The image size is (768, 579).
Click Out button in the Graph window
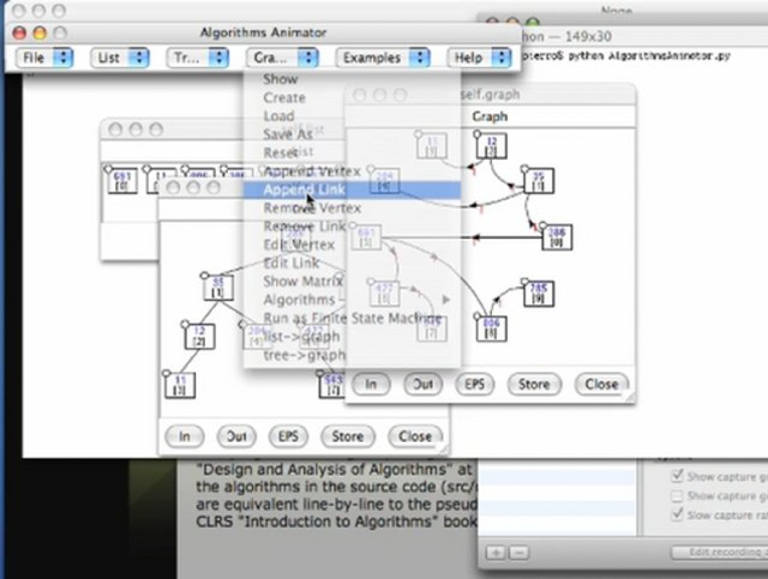click(423, 384)
